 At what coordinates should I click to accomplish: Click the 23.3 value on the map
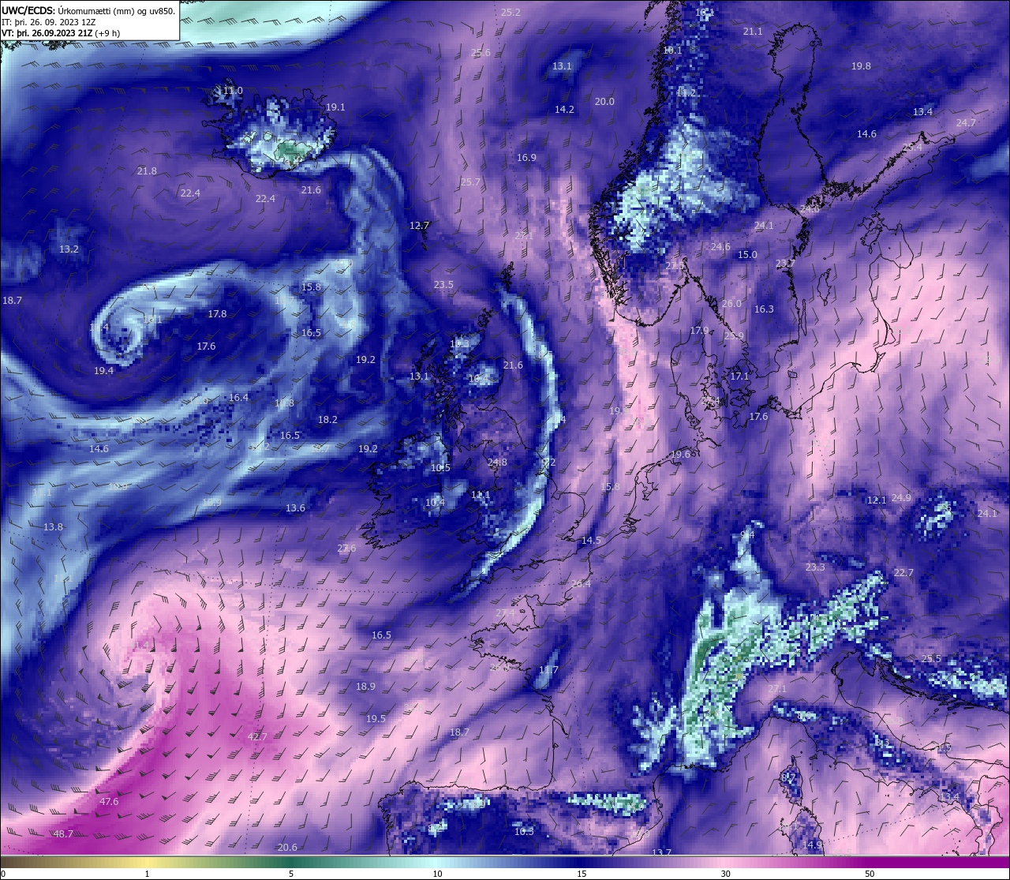tap(815, 567)
